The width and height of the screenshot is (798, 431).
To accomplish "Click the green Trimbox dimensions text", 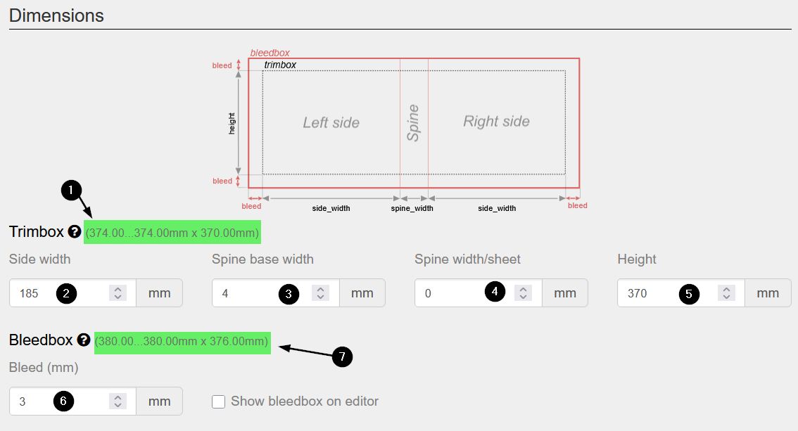I will 172,232.
